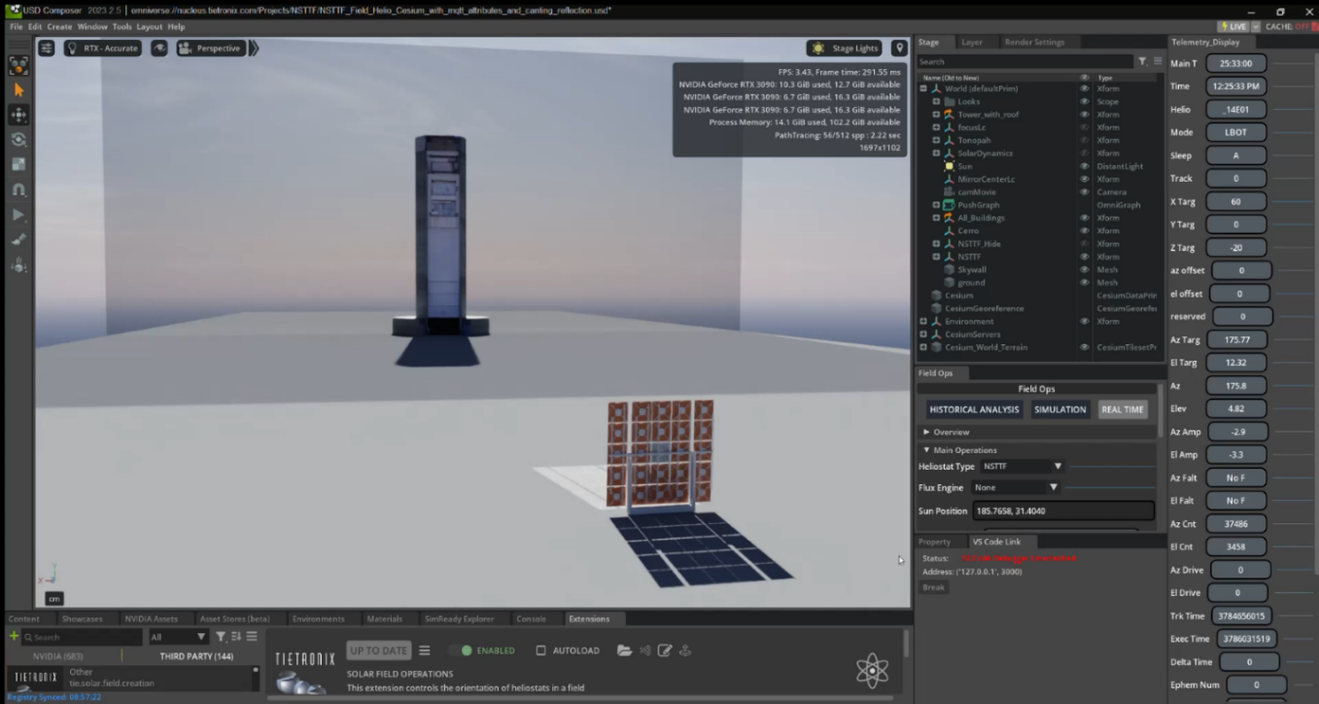Screen dimensions: 1319x704
Task: Hide the Sun light via eye icon
Action: pos(1085,166)
